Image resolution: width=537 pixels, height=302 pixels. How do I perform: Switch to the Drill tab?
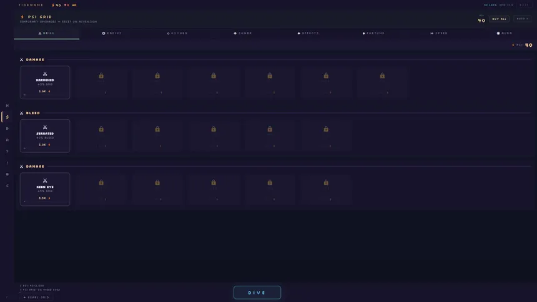pos(47,33)
